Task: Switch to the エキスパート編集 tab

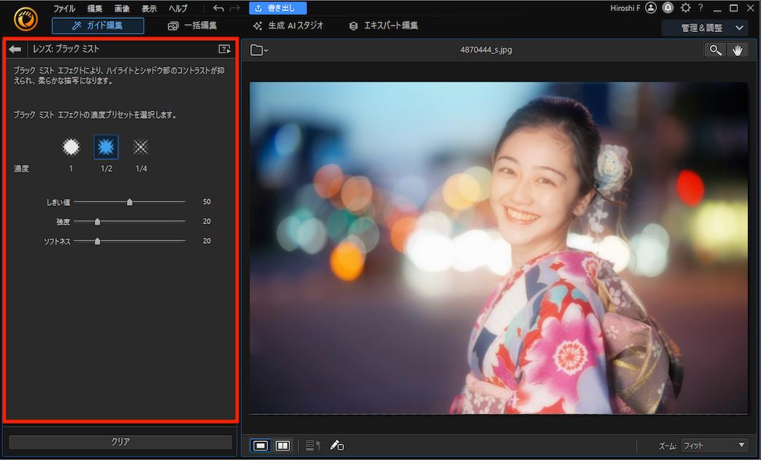Action: [383, 25]
